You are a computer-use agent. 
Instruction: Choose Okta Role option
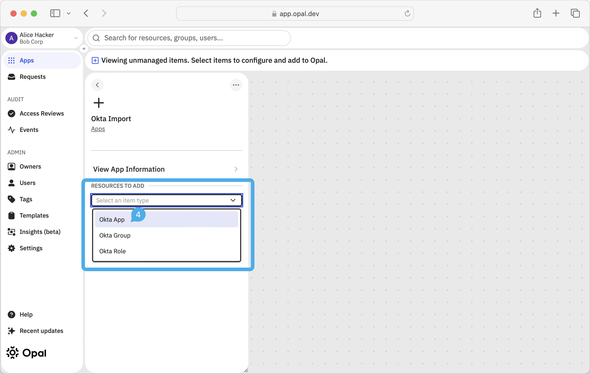tap(167, 251)
